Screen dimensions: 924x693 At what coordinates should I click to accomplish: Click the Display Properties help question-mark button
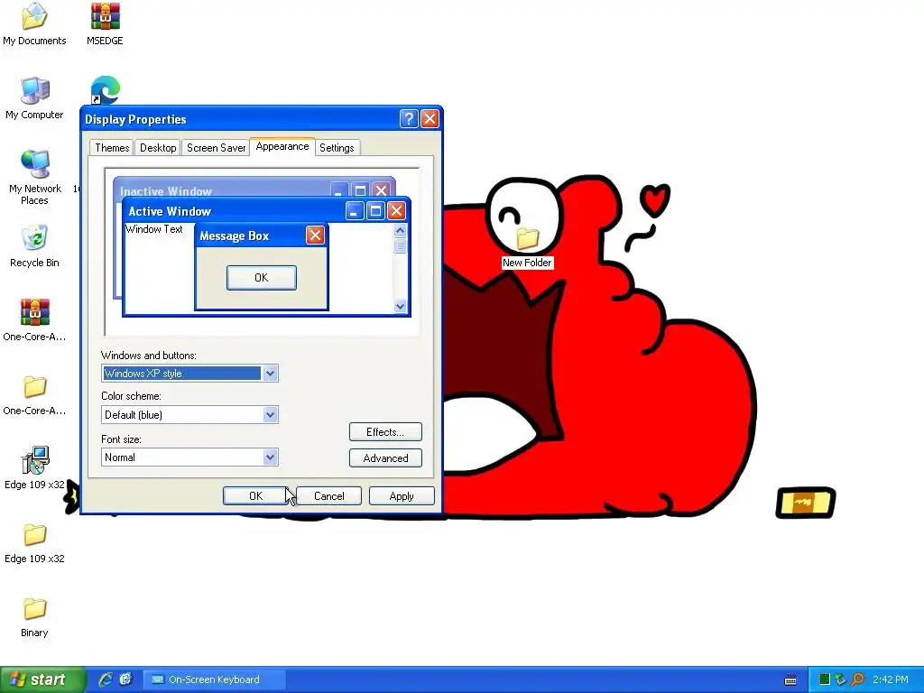pos(409,119)
